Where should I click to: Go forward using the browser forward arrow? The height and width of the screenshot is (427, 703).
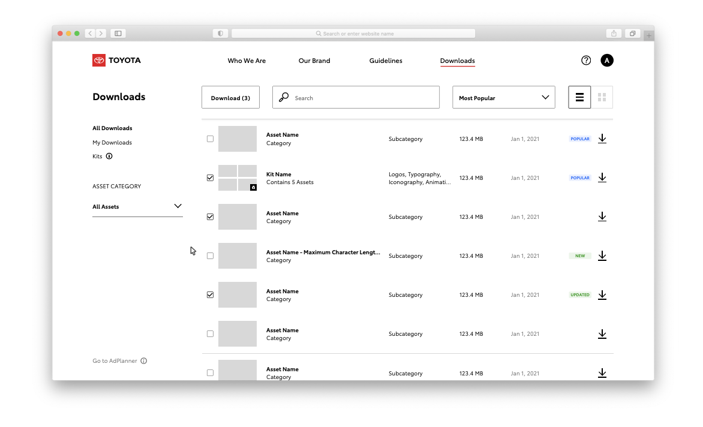pyautogui.click(x=101, y=33)
